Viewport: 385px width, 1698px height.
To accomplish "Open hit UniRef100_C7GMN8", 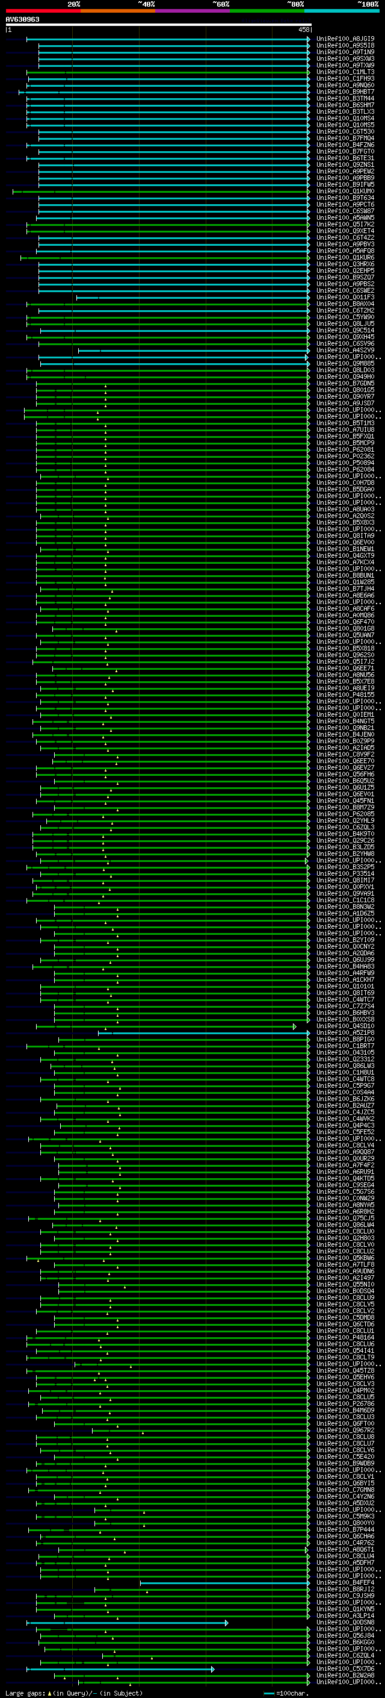I will click(345, 1490).
